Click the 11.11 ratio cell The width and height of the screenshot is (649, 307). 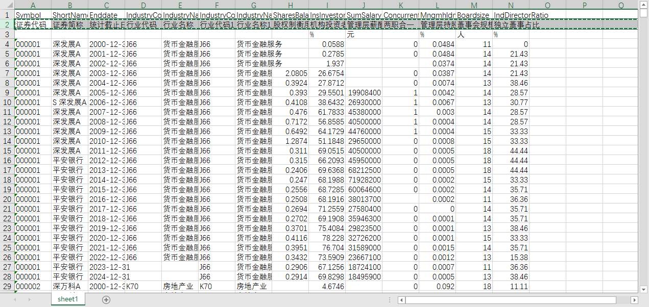[511, 287]
